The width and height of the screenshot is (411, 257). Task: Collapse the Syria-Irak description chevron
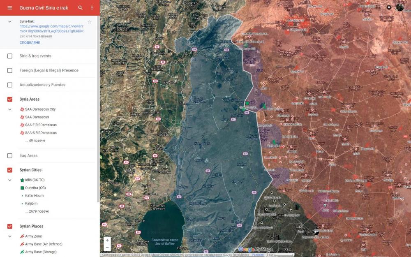click(10, 21)
